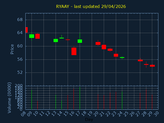This screenshot has width=164, height=123.
Task: Select the 56 price axis label
Action: click(20, 59)
